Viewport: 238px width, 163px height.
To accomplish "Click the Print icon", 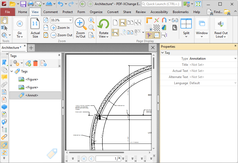I will (31, 4).
